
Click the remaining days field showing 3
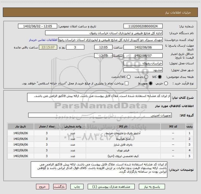coord(75,47)
